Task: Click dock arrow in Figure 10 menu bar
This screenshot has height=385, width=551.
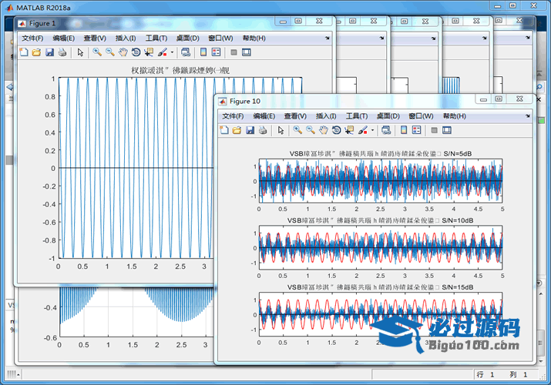Action: coord(527,116)
